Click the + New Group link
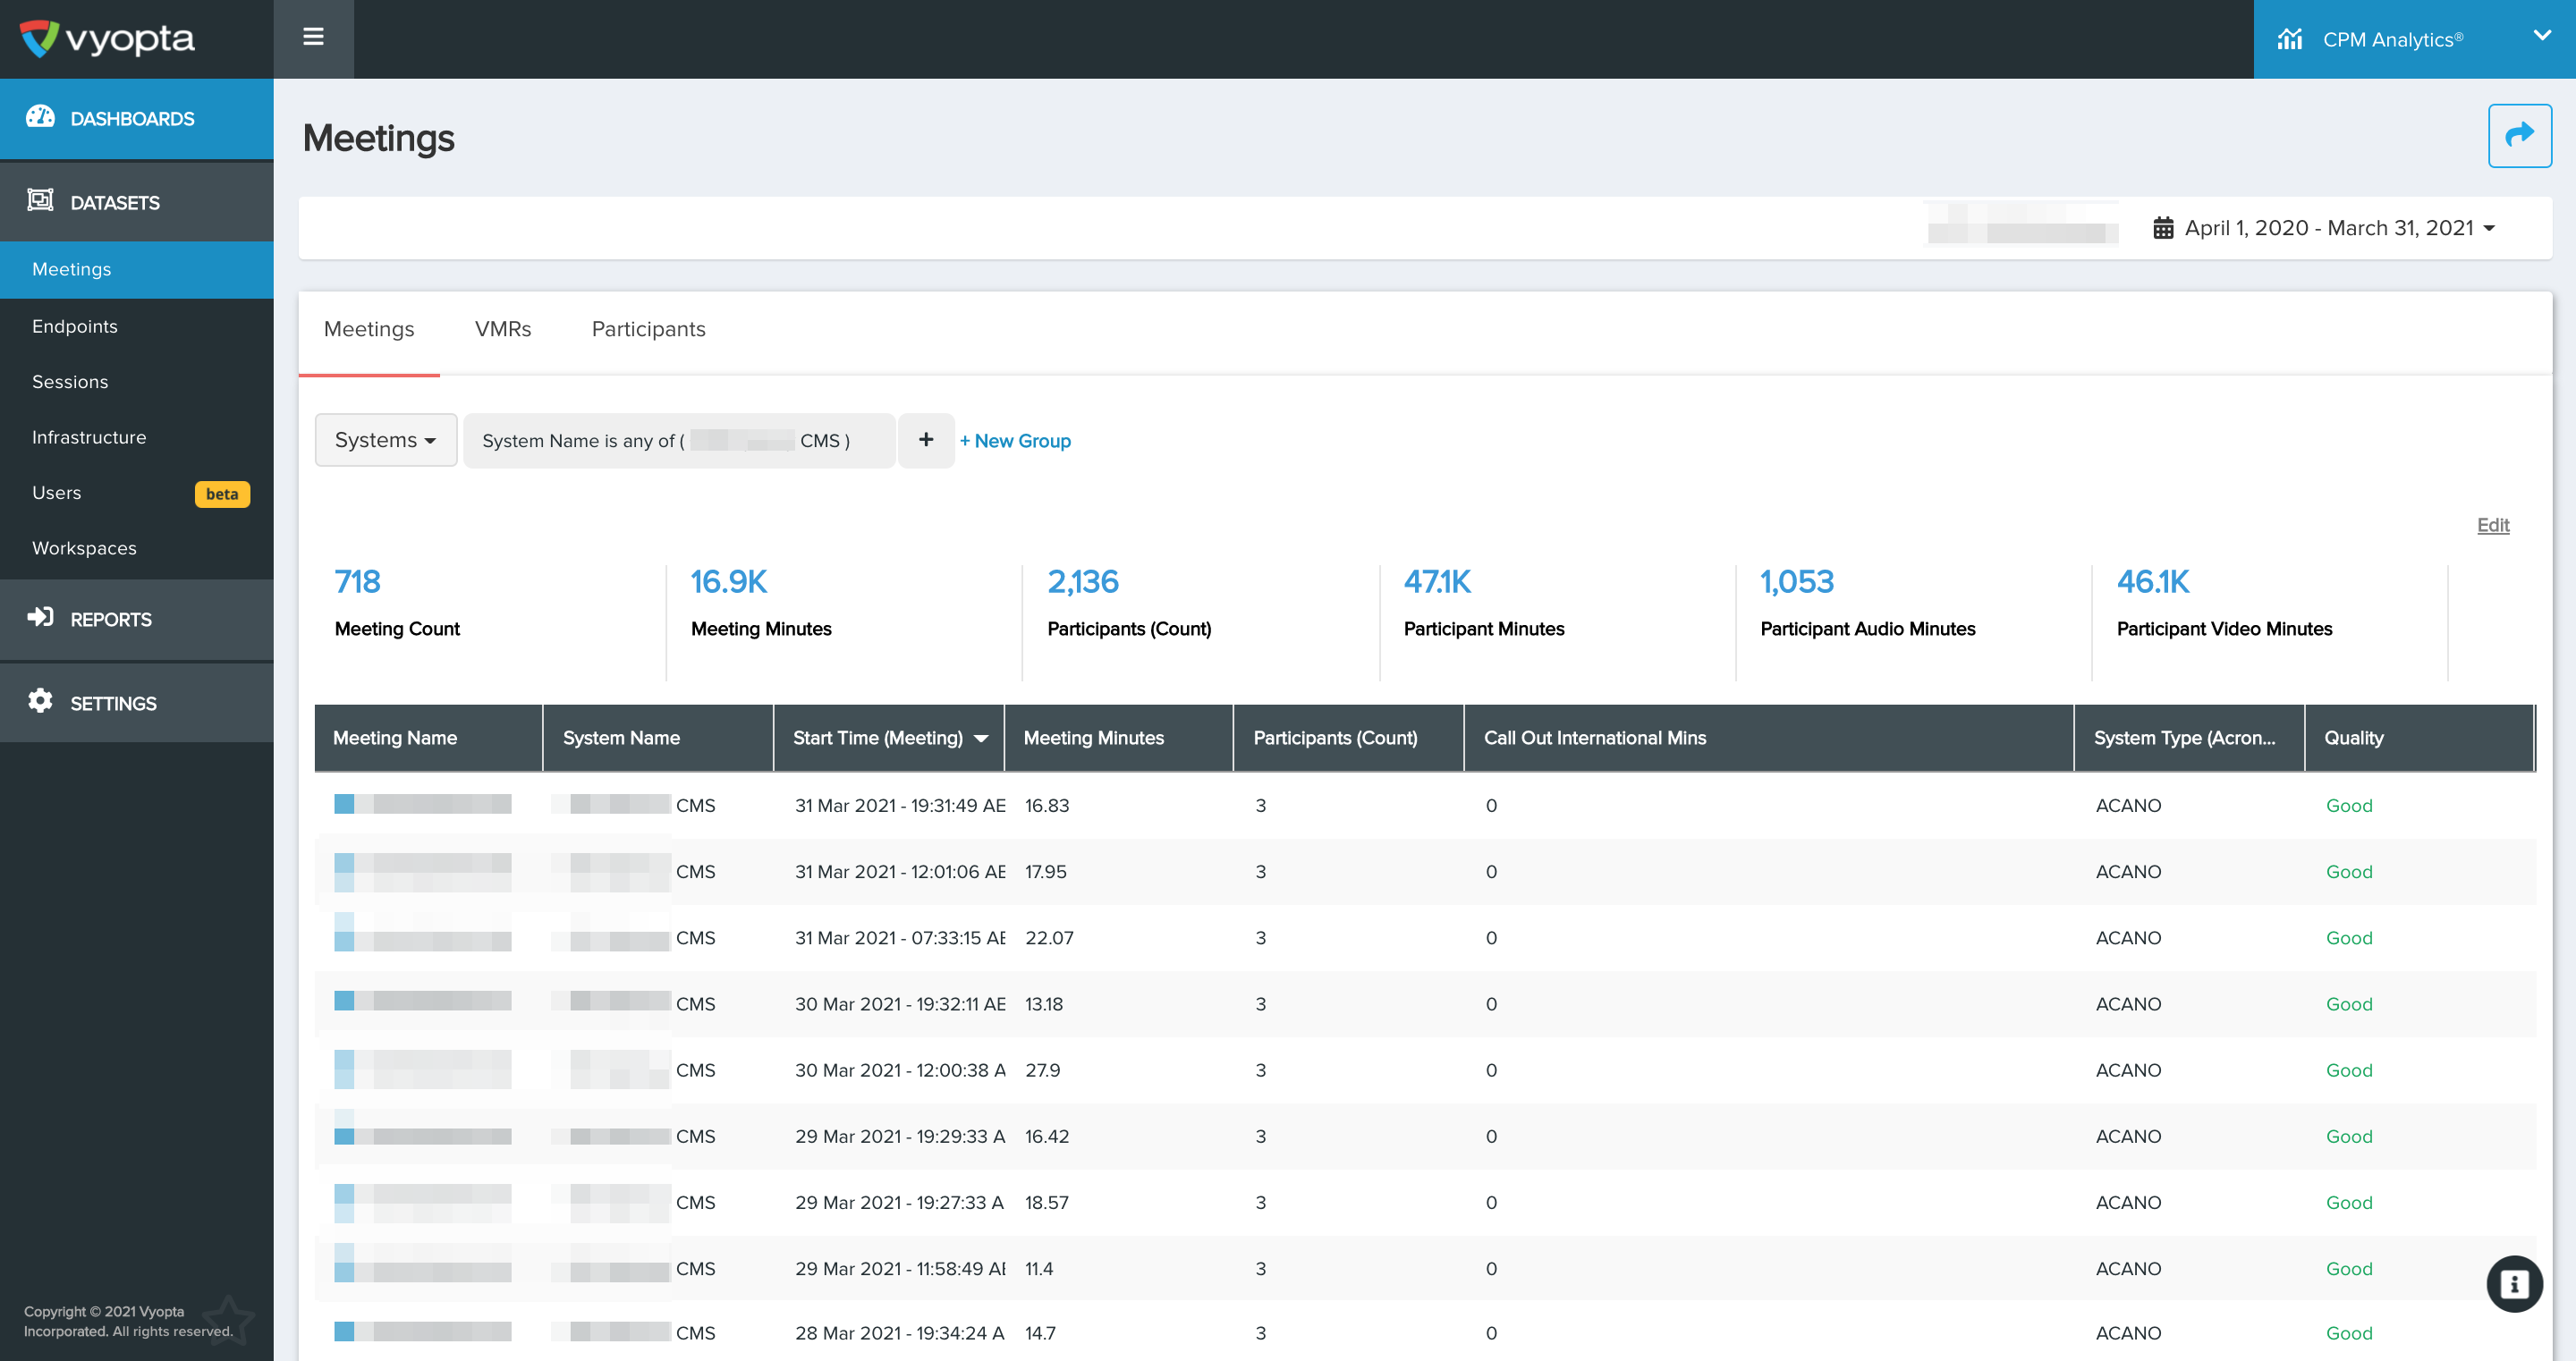Screen dimensions: 2576x1361 pos(1015,441)
